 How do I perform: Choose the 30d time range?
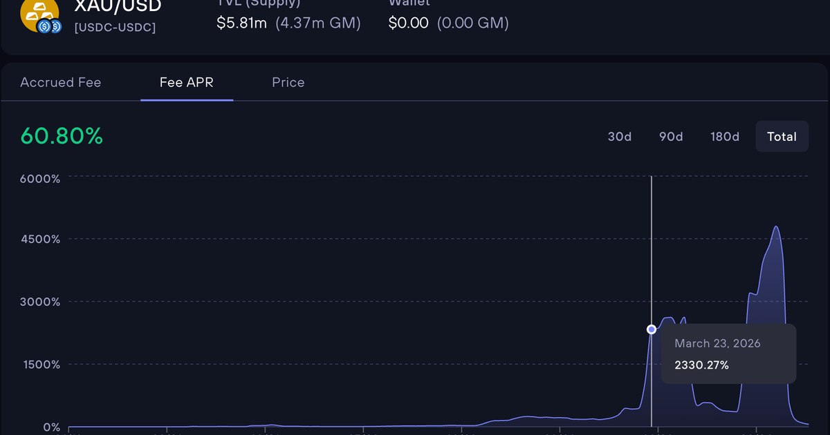(x=620, y=137)
